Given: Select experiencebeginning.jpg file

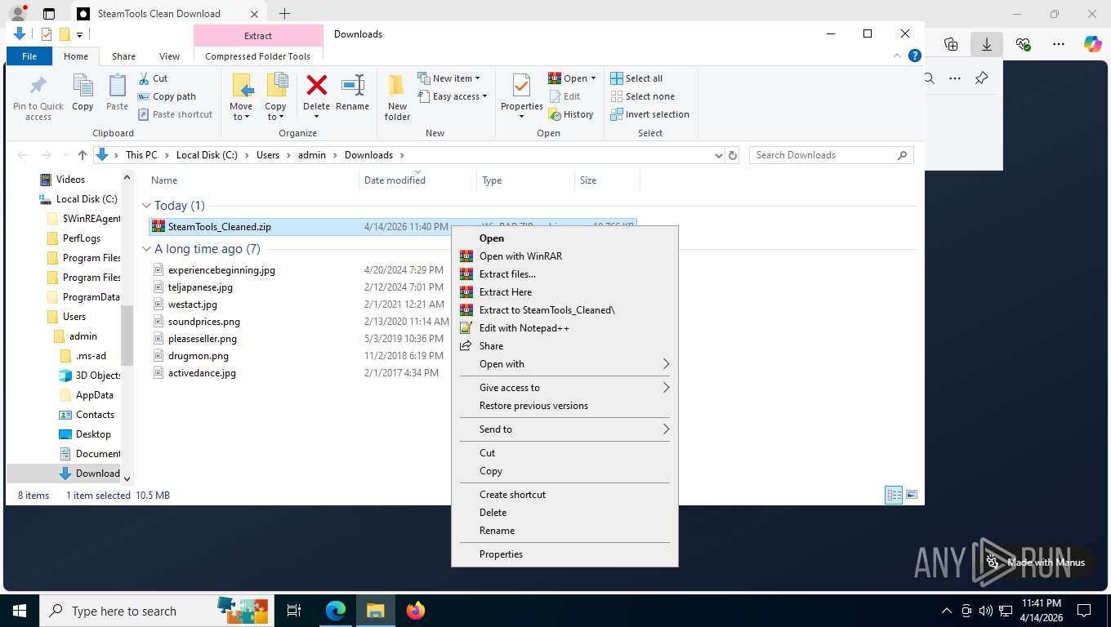Looking at the screenshot, I should pyautogui.click(x=221, y=270).
